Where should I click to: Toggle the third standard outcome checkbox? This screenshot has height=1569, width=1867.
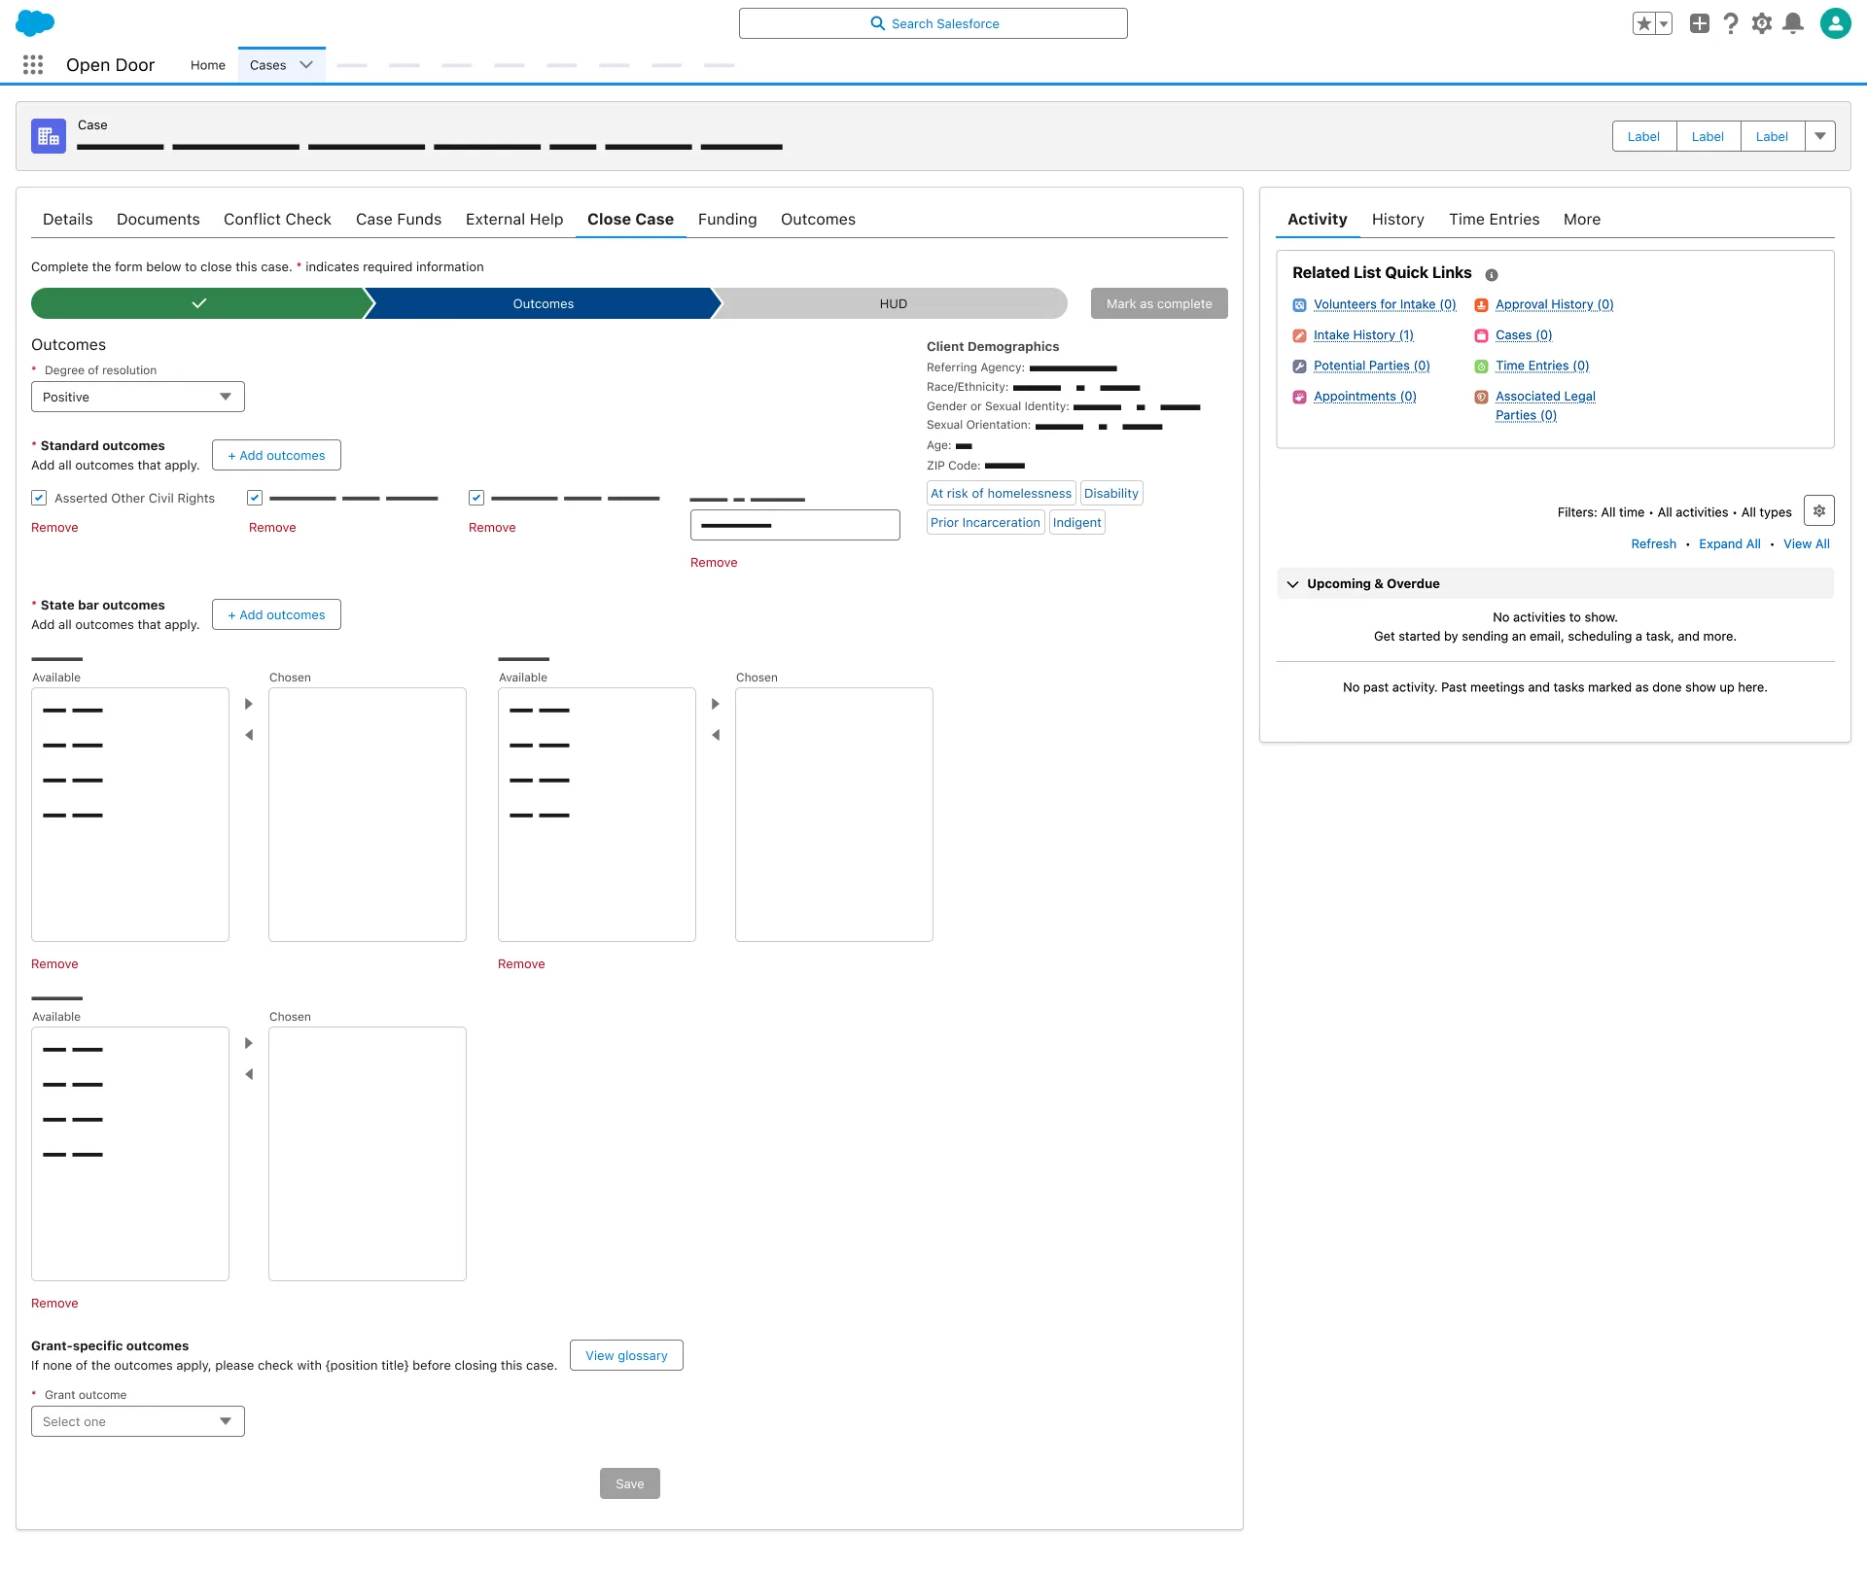[x=476, y=498]
